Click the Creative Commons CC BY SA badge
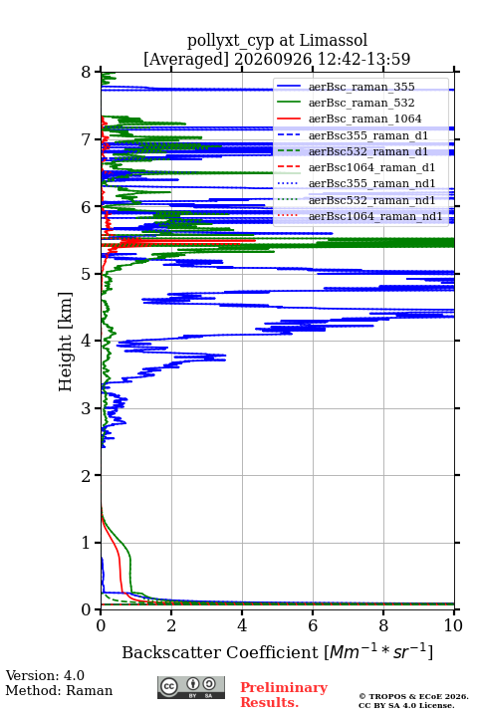This screenshot has width=478, height=717. point(191,687)
